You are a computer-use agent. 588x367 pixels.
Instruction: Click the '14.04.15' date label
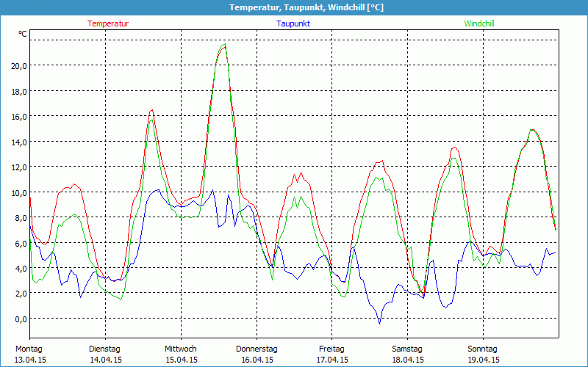pos(106,360)
